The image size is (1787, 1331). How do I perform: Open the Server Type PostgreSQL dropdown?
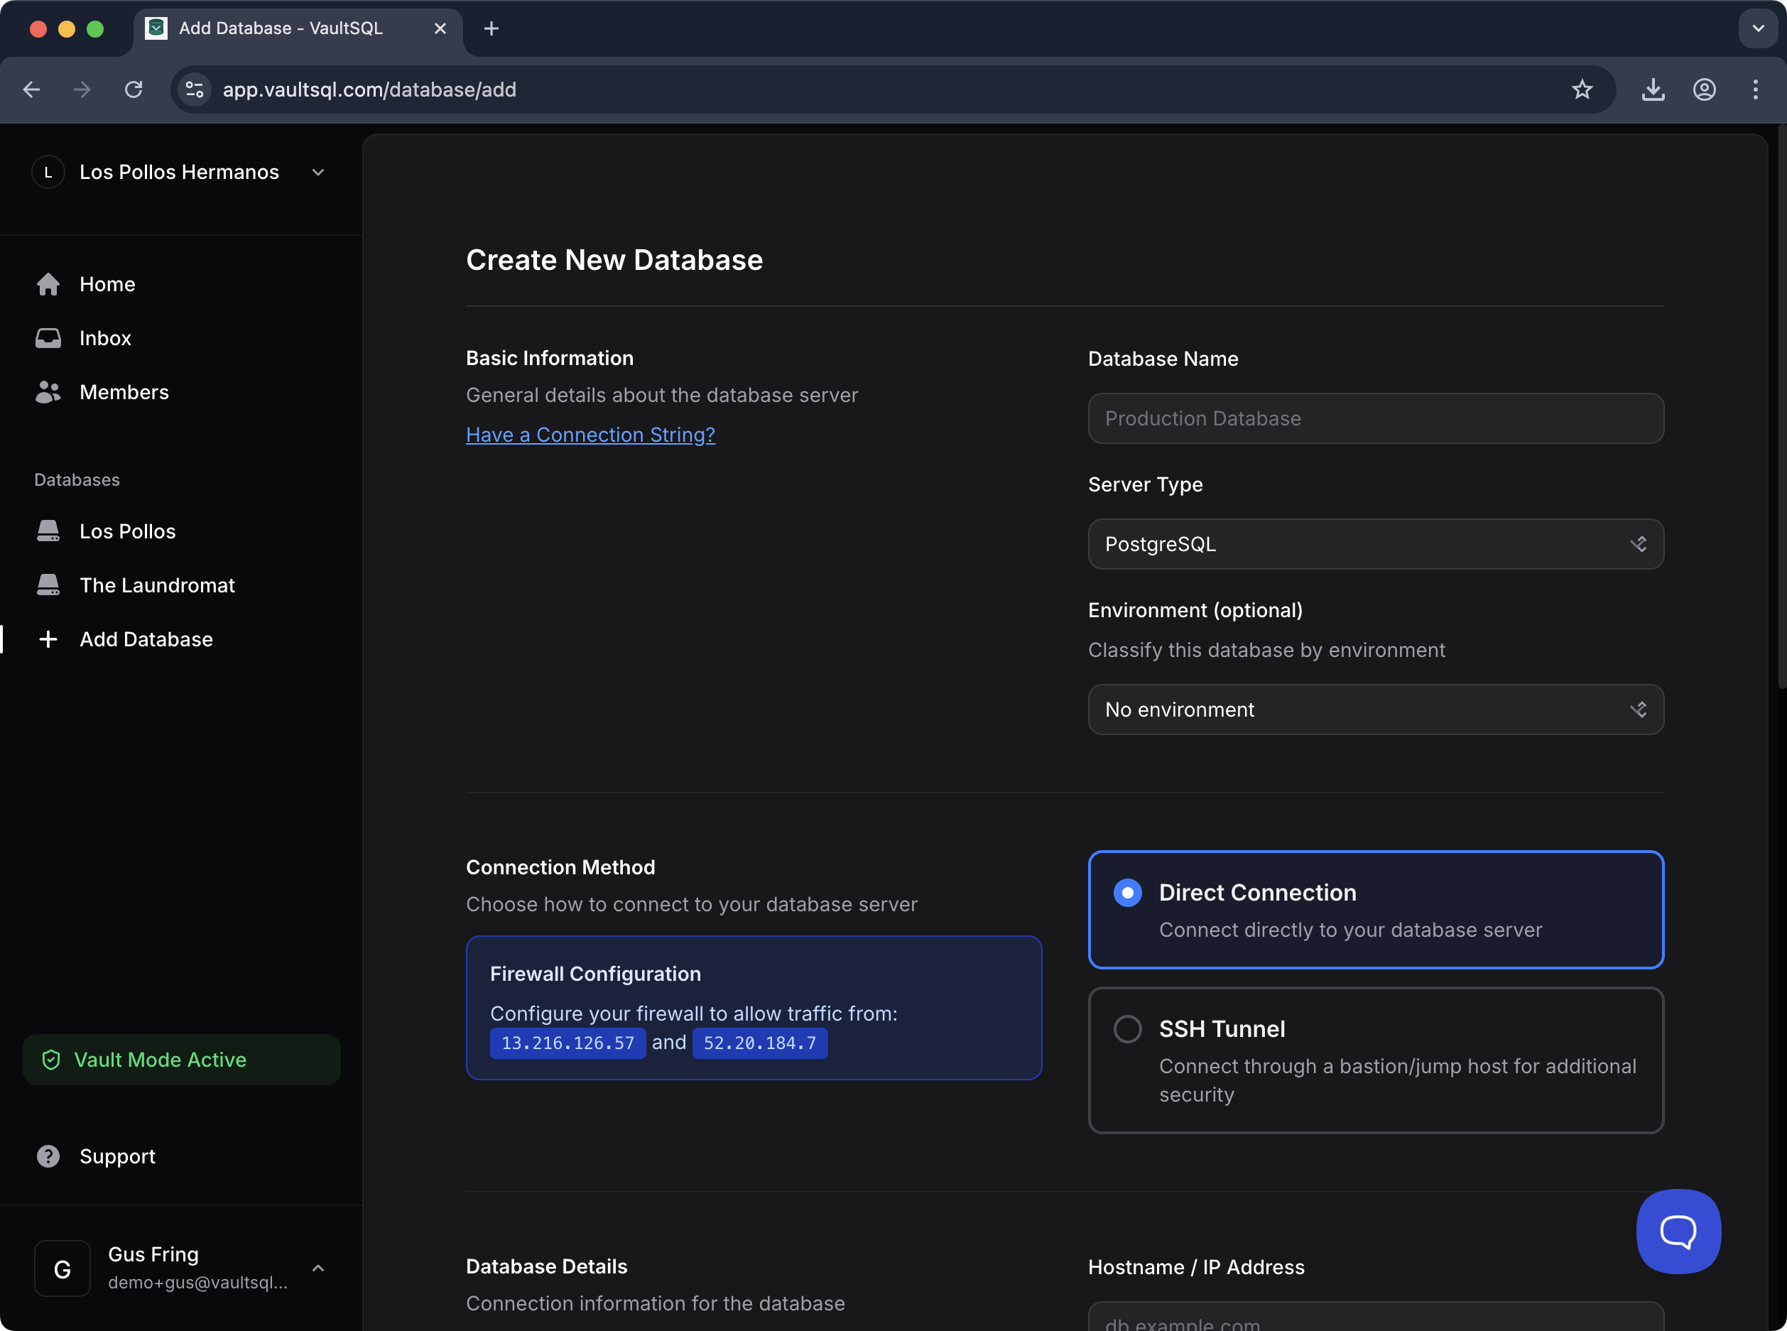click(1375, 544)
